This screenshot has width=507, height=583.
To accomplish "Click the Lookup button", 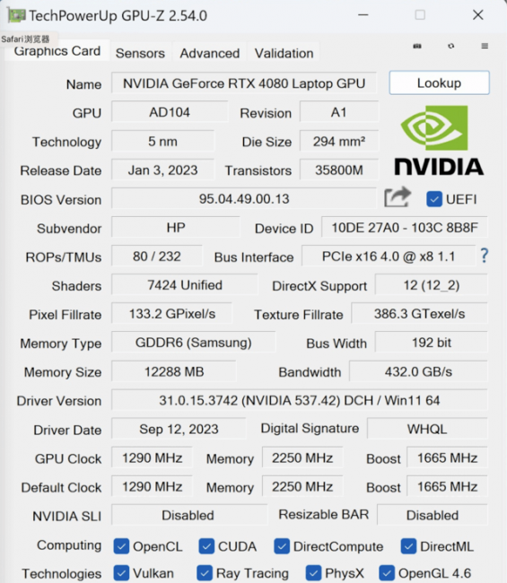I will pos(439,83).
